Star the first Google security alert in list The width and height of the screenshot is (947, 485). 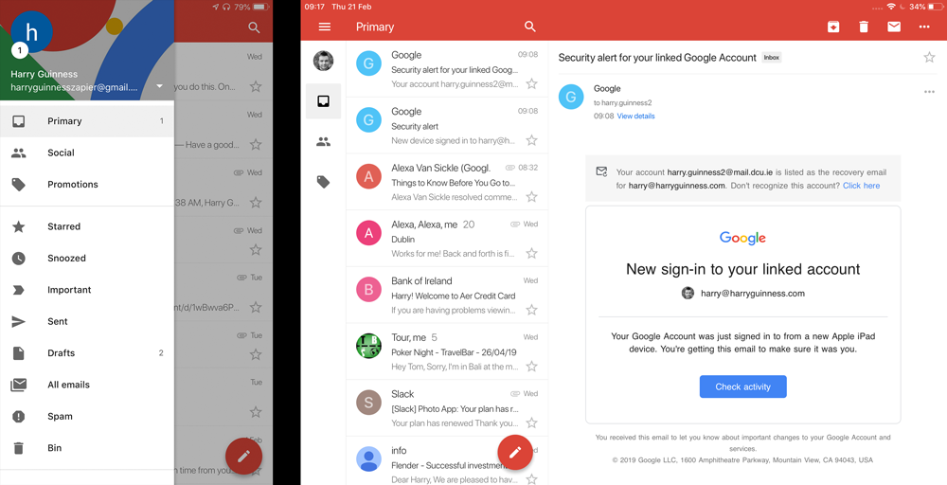coord(531,83)
